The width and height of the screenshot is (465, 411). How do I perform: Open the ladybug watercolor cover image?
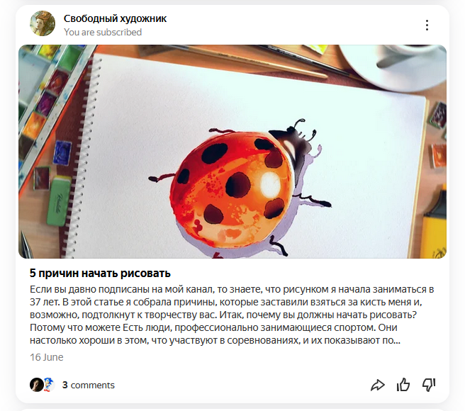(232, 152)
